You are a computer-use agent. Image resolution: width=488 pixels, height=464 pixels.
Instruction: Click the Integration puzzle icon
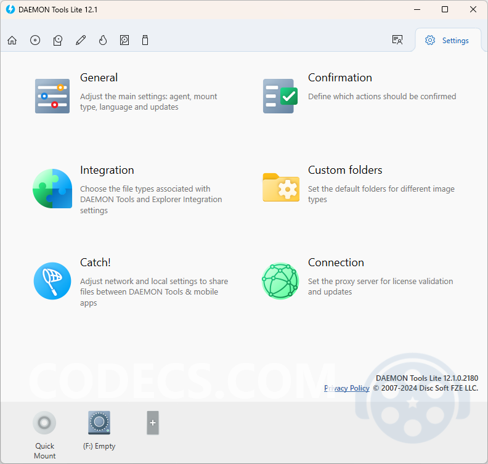pos(52,189)
